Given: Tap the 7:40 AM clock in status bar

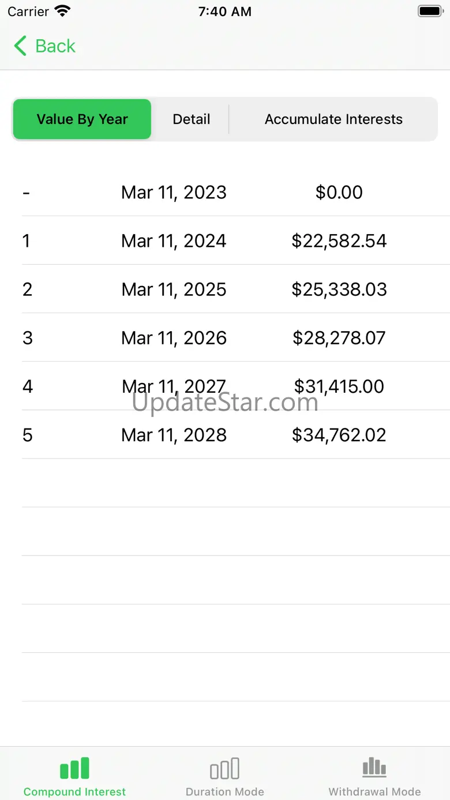Looking at the screenshot, I should (x=224, y=12).
